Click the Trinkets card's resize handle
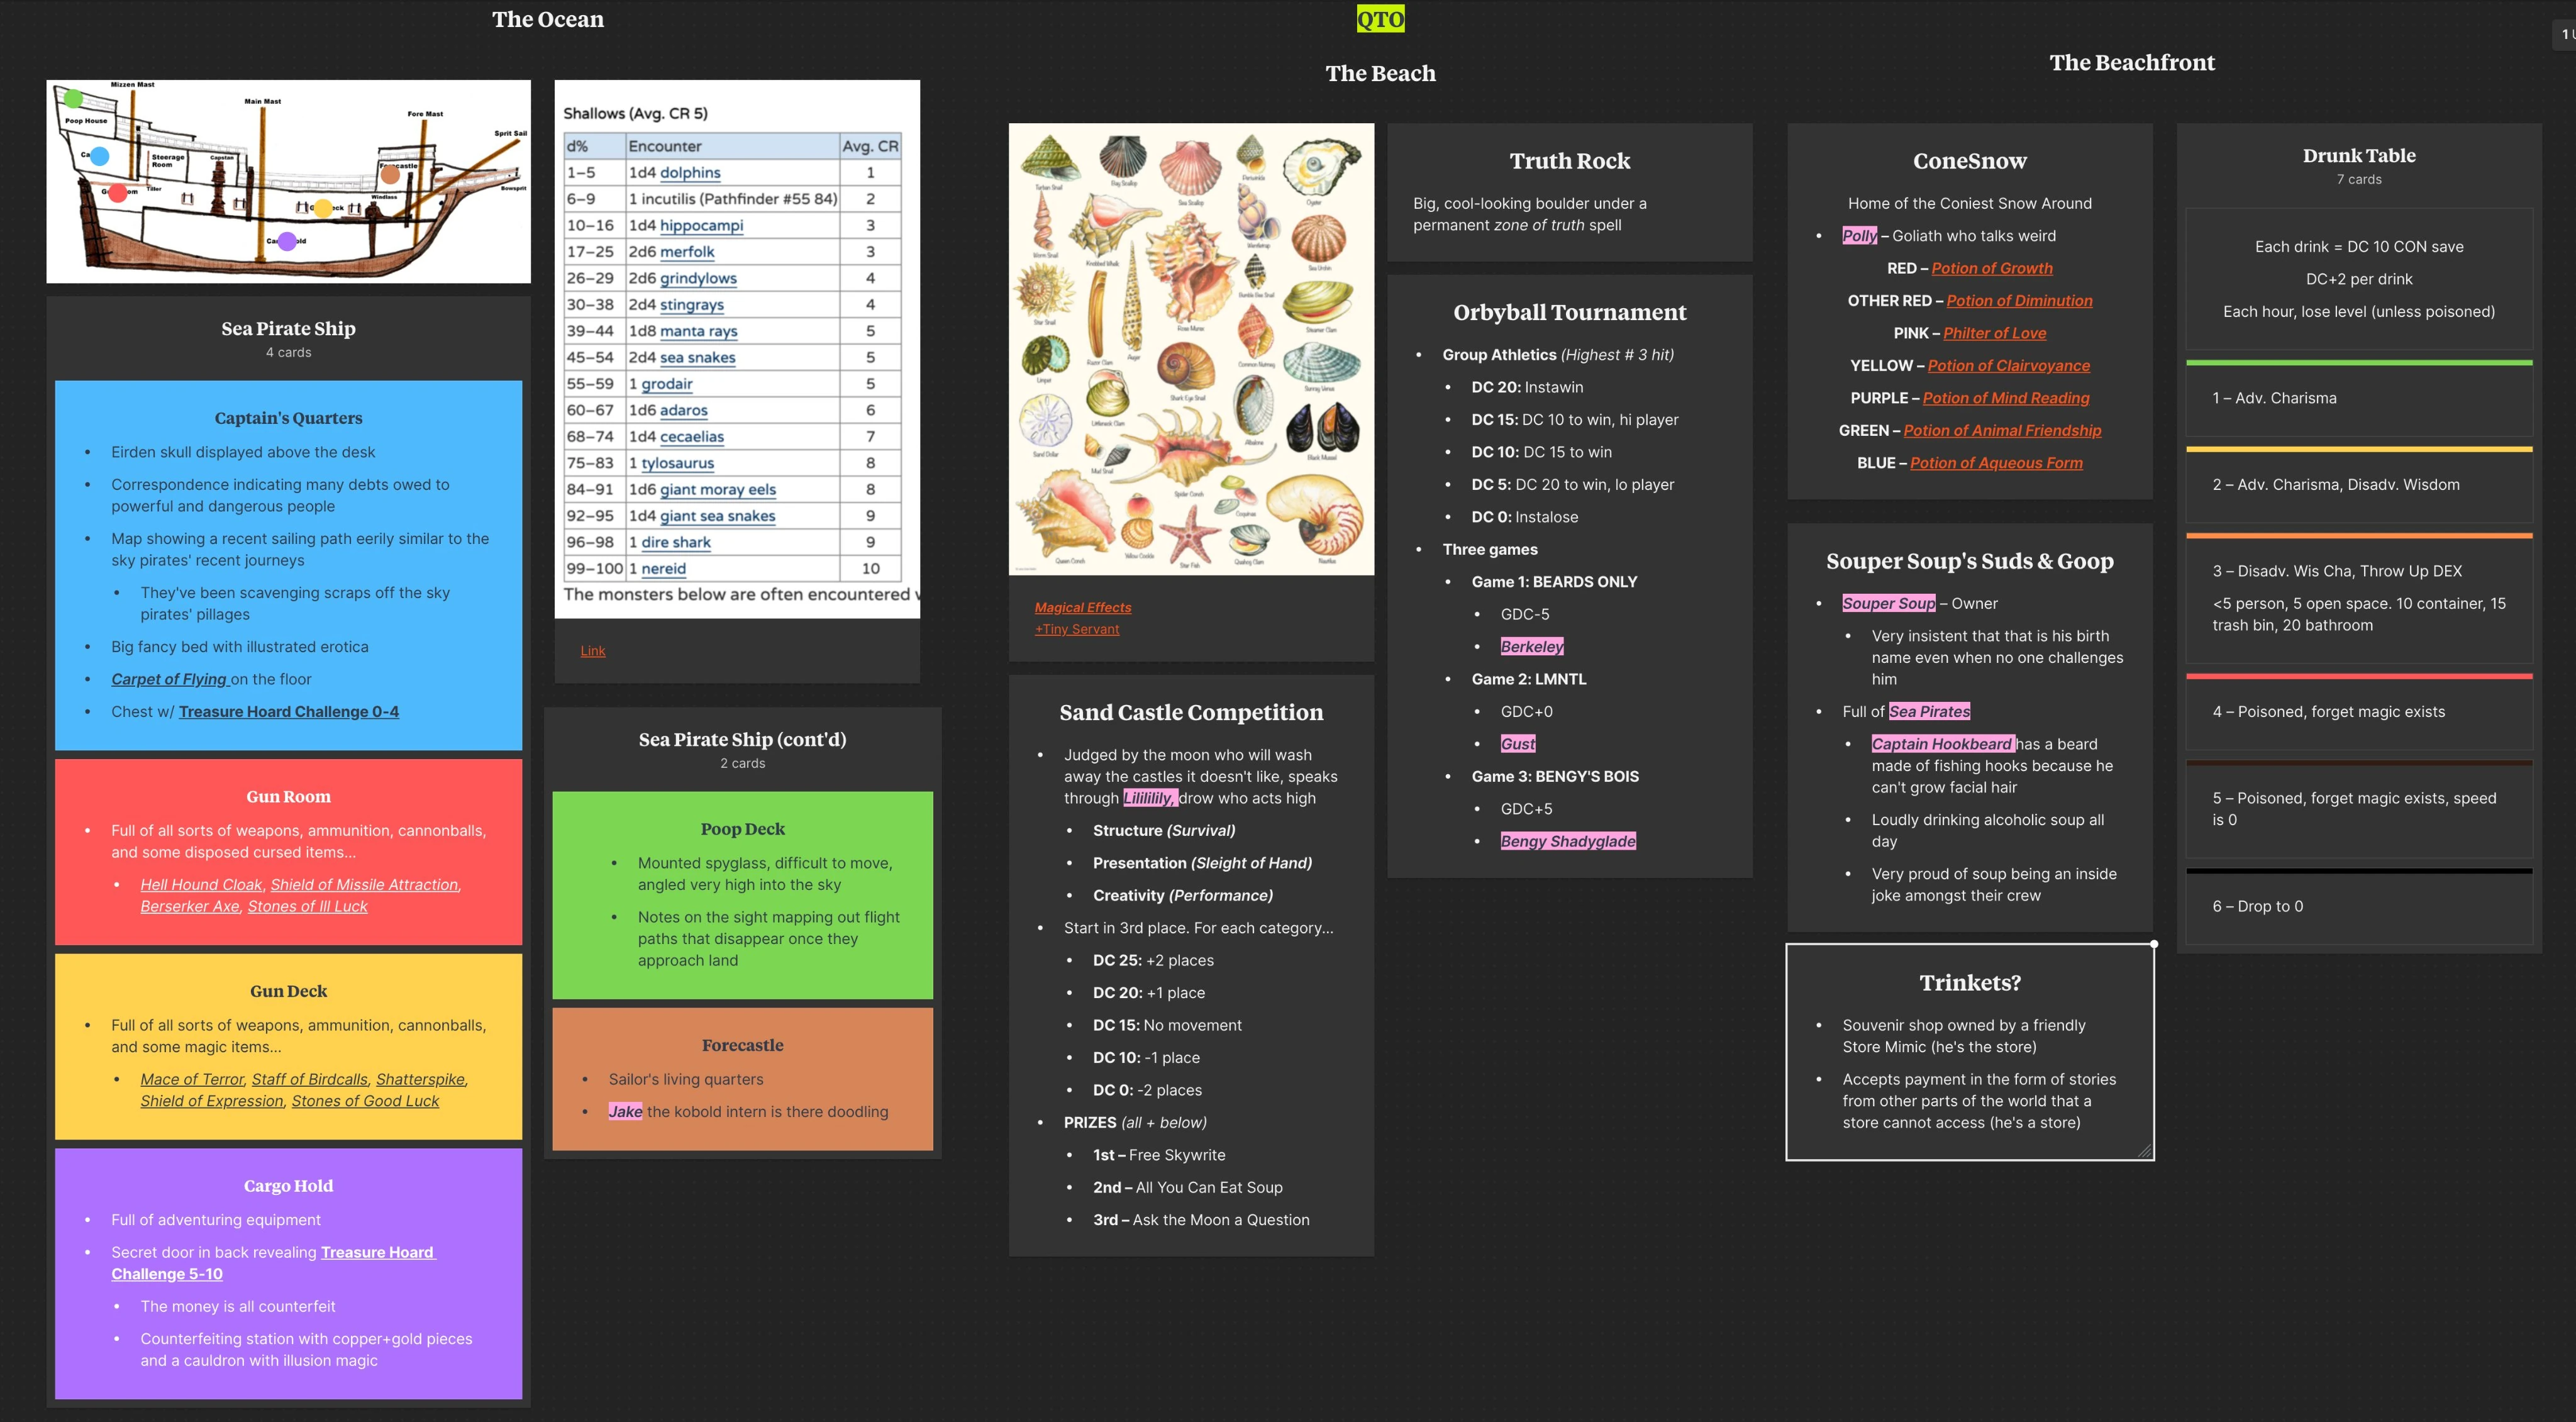The image size is (2576, 1422). point(2144,1151)
